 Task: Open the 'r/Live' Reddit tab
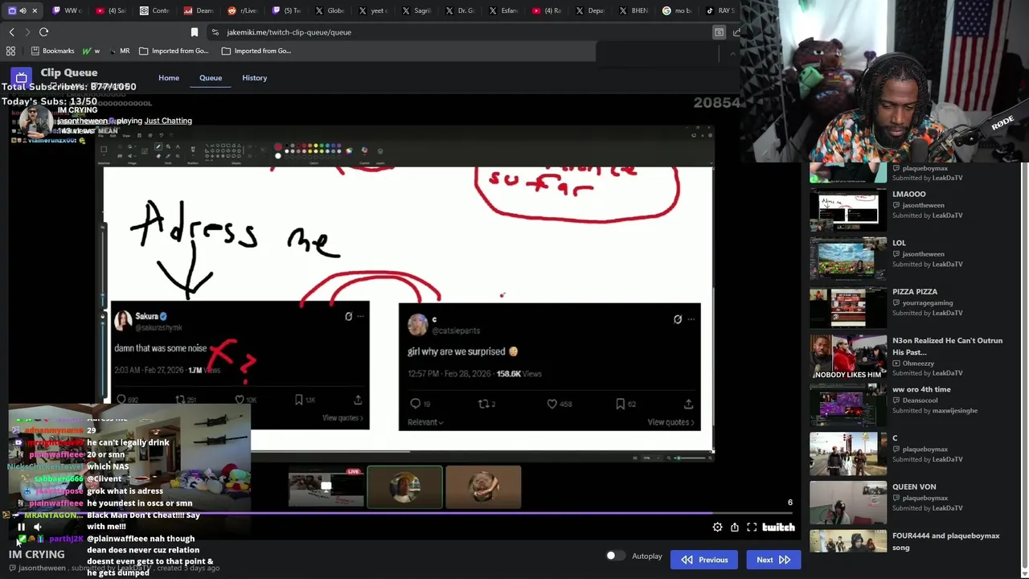click(242, 10)
